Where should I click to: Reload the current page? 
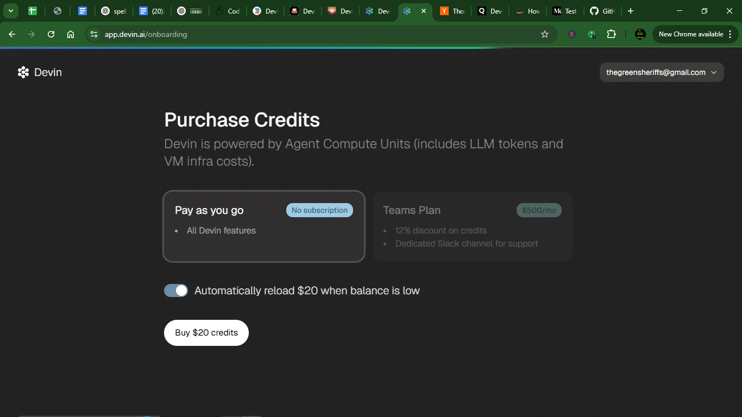[x=51, y=34]
